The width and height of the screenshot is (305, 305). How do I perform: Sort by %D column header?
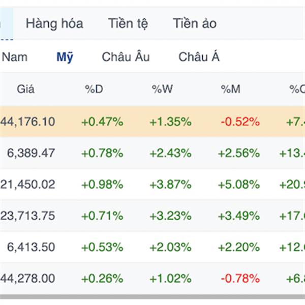pyautogui.click(x=94, y=89)
